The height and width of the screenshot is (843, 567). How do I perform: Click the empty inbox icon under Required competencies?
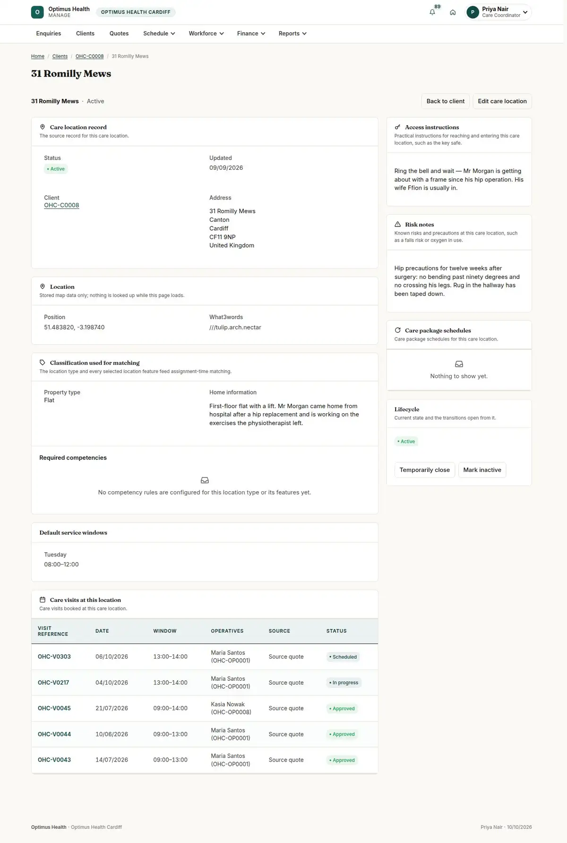click(205, 480)
